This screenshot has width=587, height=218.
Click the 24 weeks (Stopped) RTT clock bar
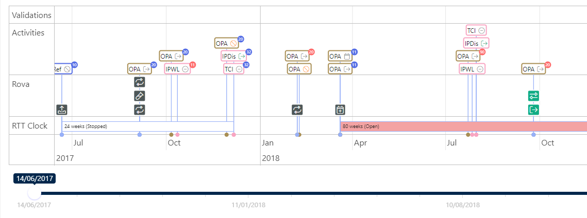(147, 126)
